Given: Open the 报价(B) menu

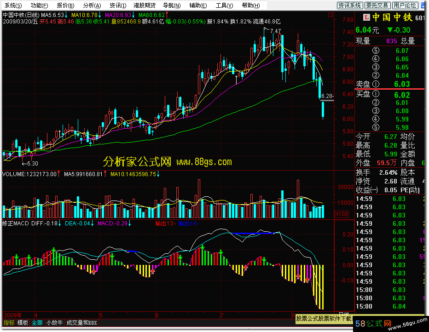Looking at the screenshot, I should pos(66,5).
